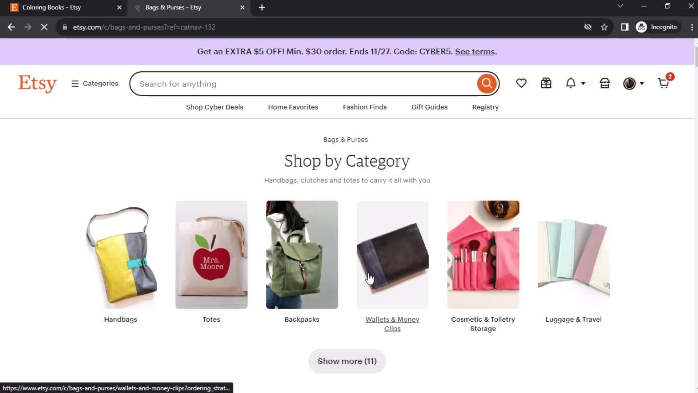Open the notifications bell icon
This screenshot has width=698, height=393.
click(x=572, y=83)
